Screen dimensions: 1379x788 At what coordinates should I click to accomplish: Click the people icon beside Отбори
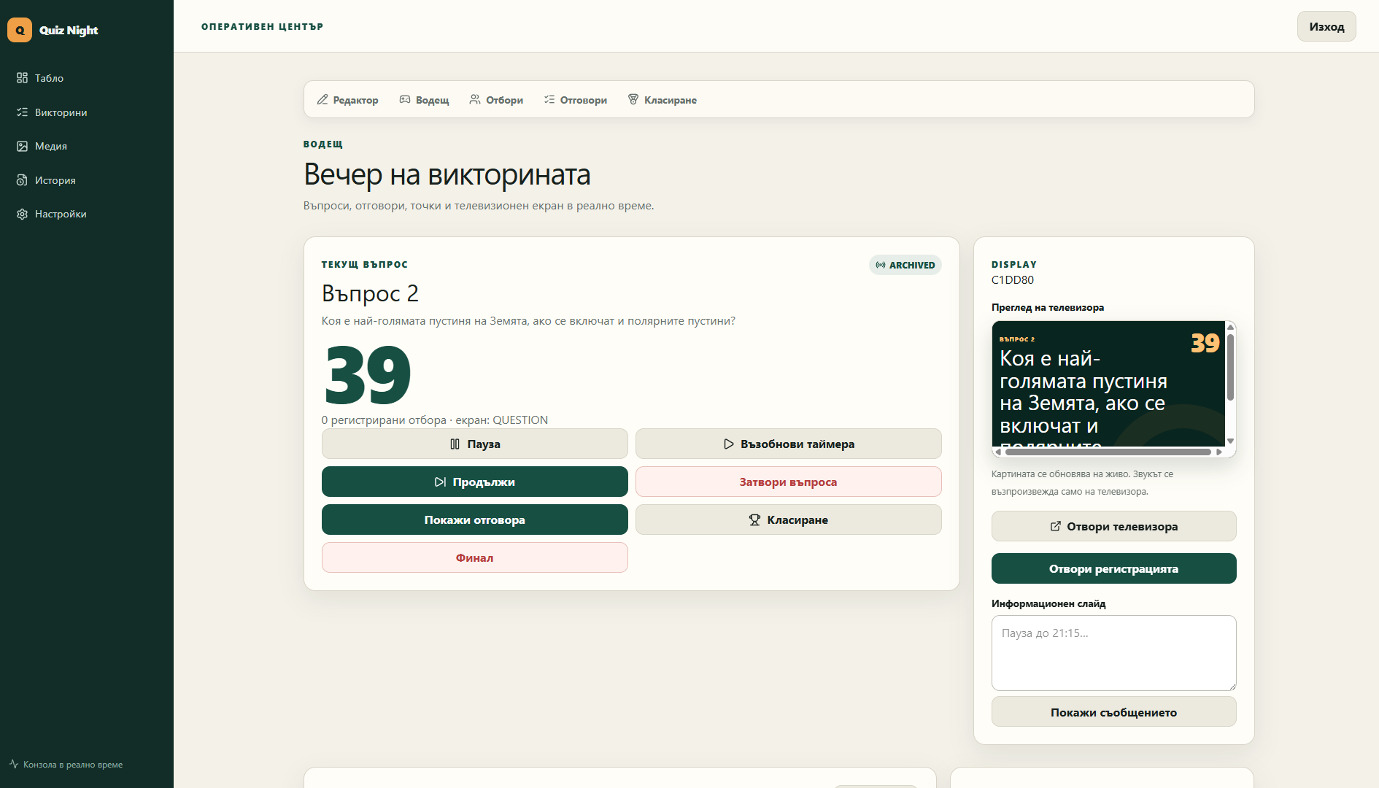coord(475,99)
